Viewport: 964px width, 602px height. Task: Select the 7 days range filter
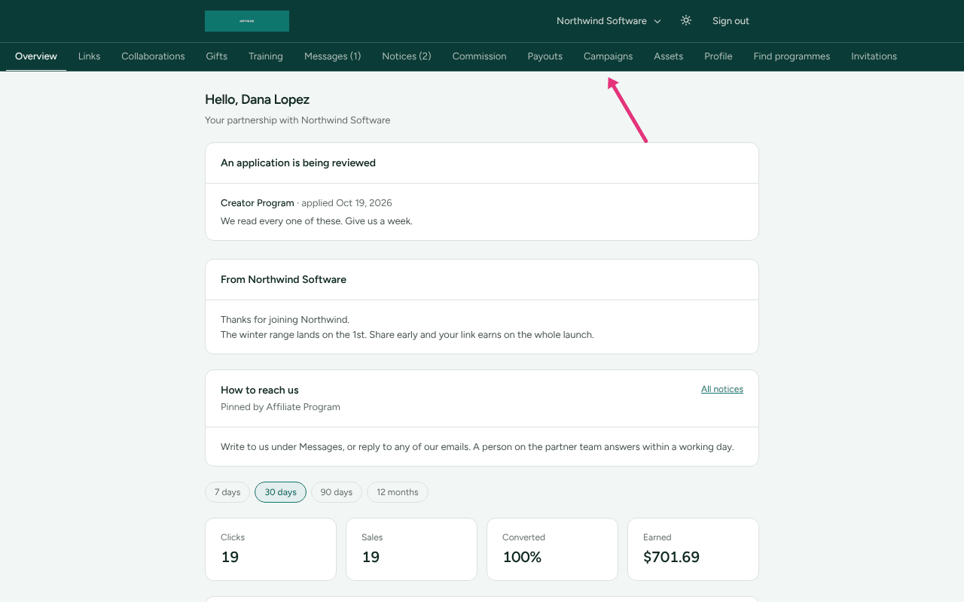pos(227,492)
